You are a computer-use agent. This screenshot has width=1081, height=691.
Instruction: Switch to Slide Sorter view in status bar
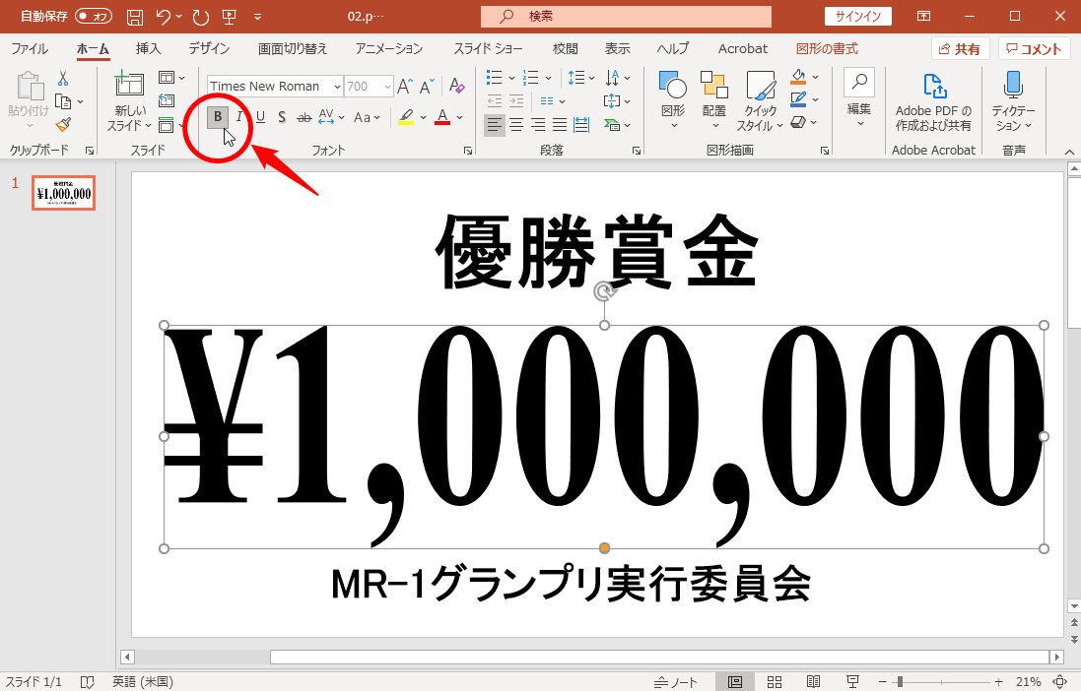[x=775, y=681]
